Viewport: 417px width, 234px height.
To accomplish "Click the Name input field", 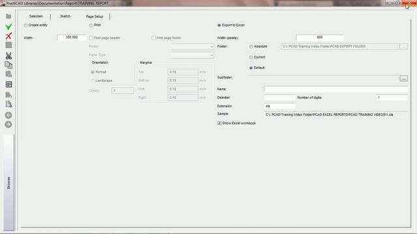I will [336, 89].
